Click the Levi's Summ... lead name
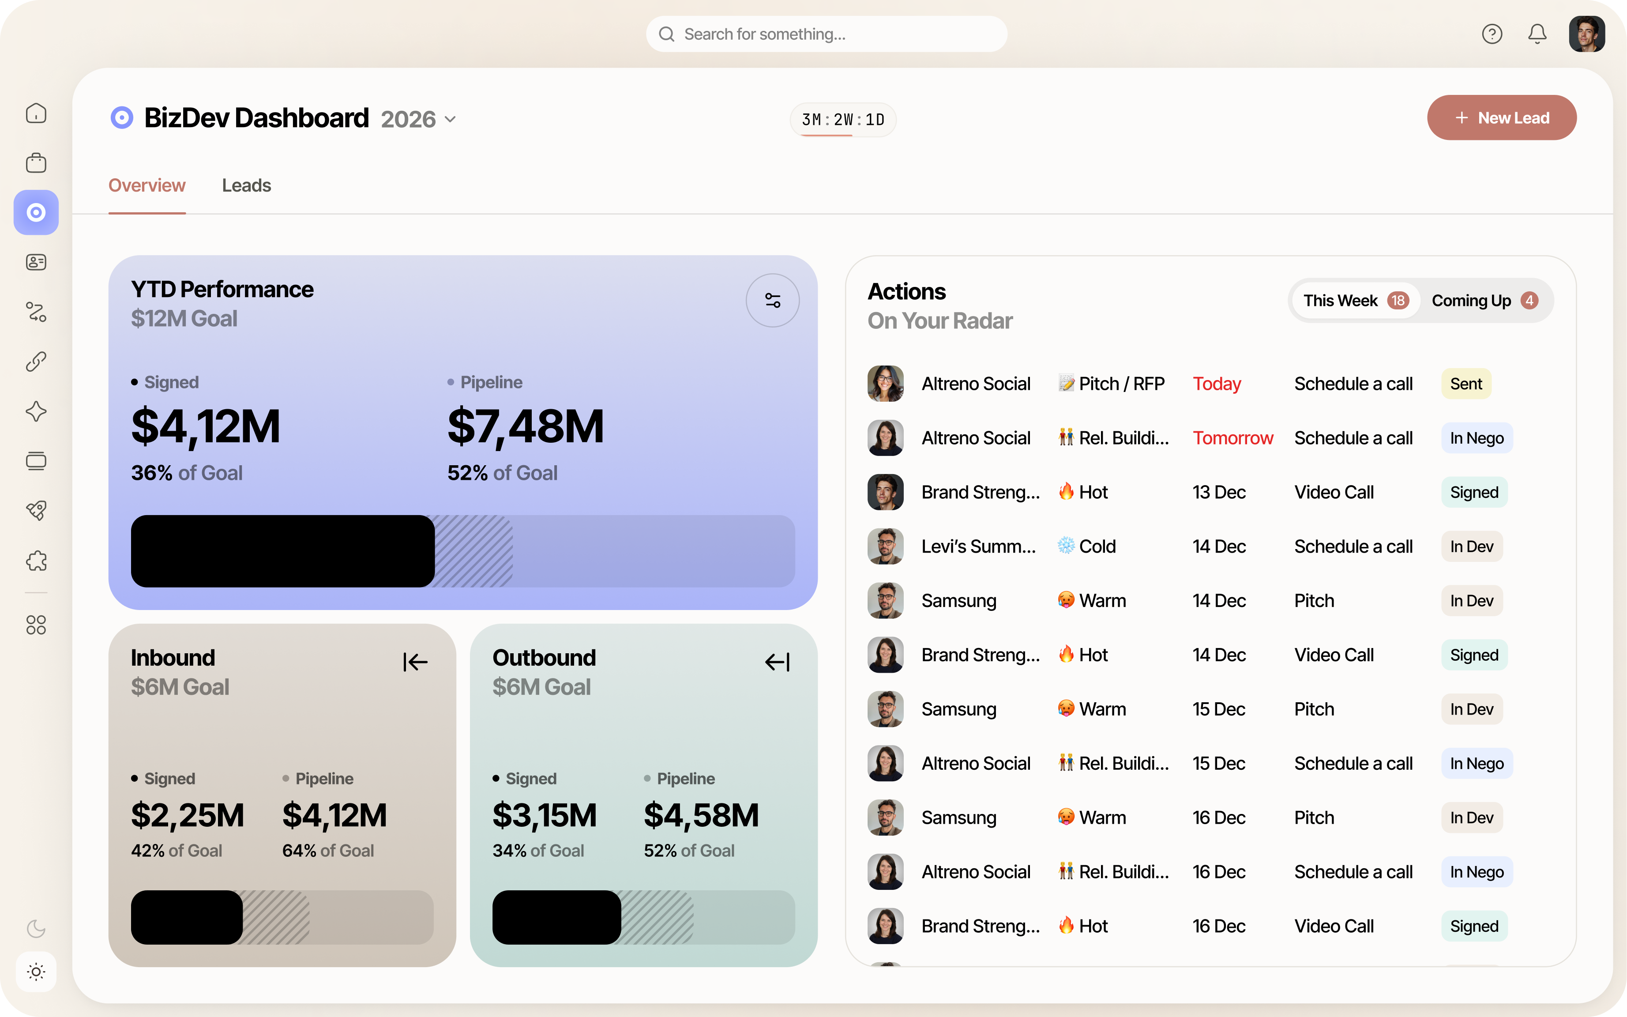This screenshot has height=1017, width=1627. point(978,547)
